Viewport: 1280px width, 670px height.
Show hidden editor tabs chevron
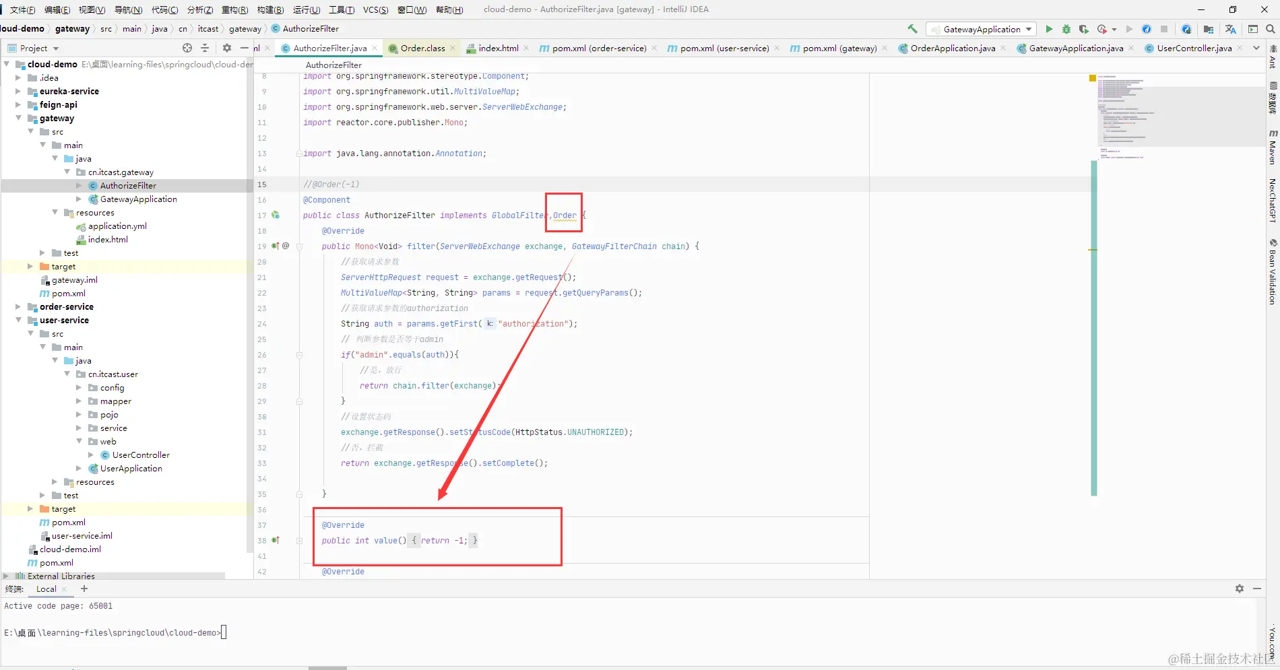[1256, 48]
